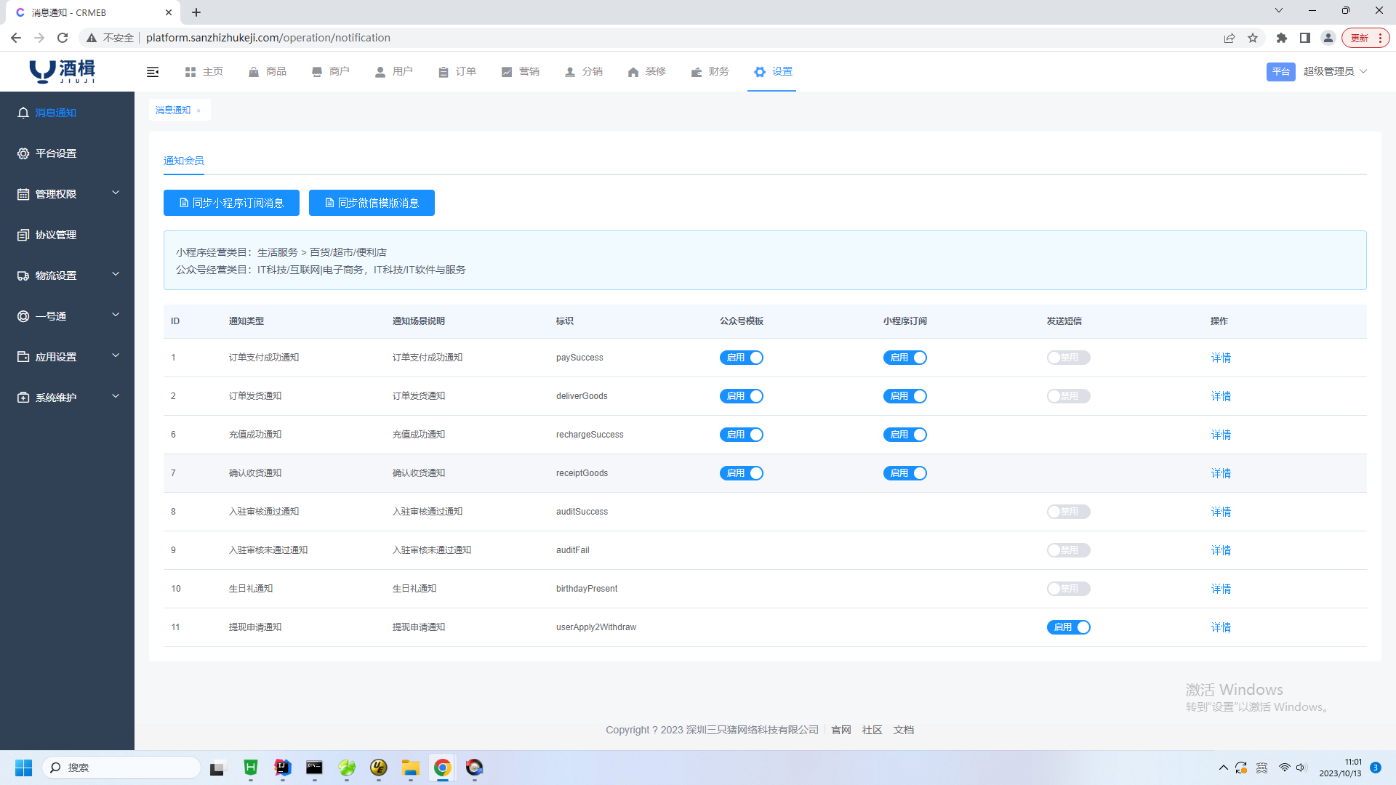Open the 文档 footer link
The image size is (1396, 785).
tap(904, 730)
